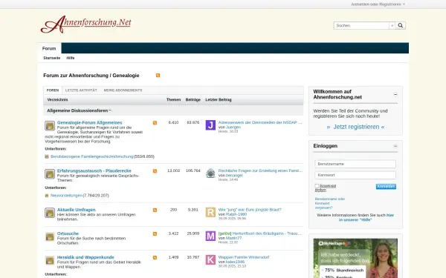Open post Wappen Familie Wintersdorf
The height and width of the screenshot is (278, 446).
[x=244, y=257]
